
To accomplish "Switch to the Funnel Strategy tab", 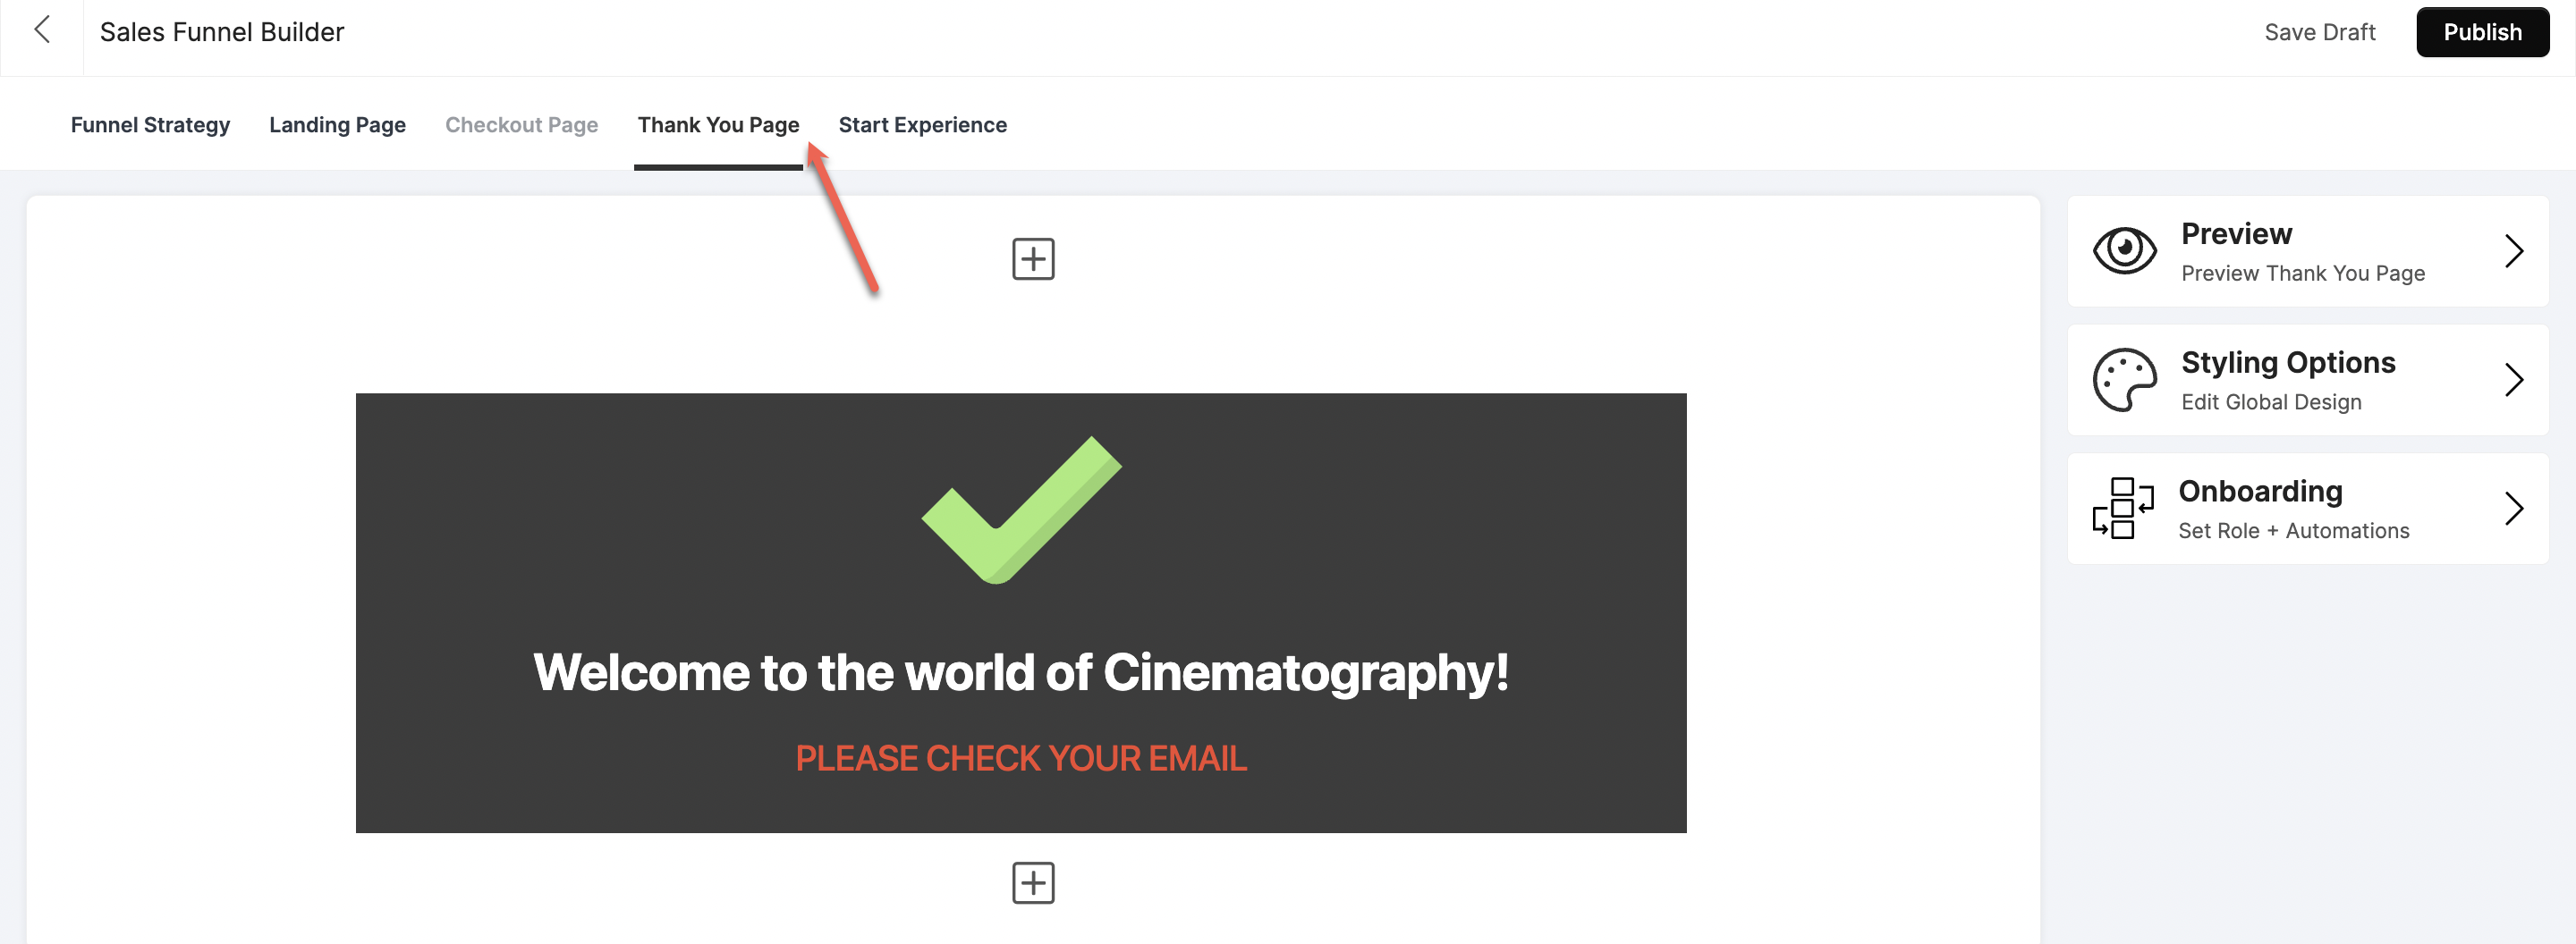I will 150,125.
